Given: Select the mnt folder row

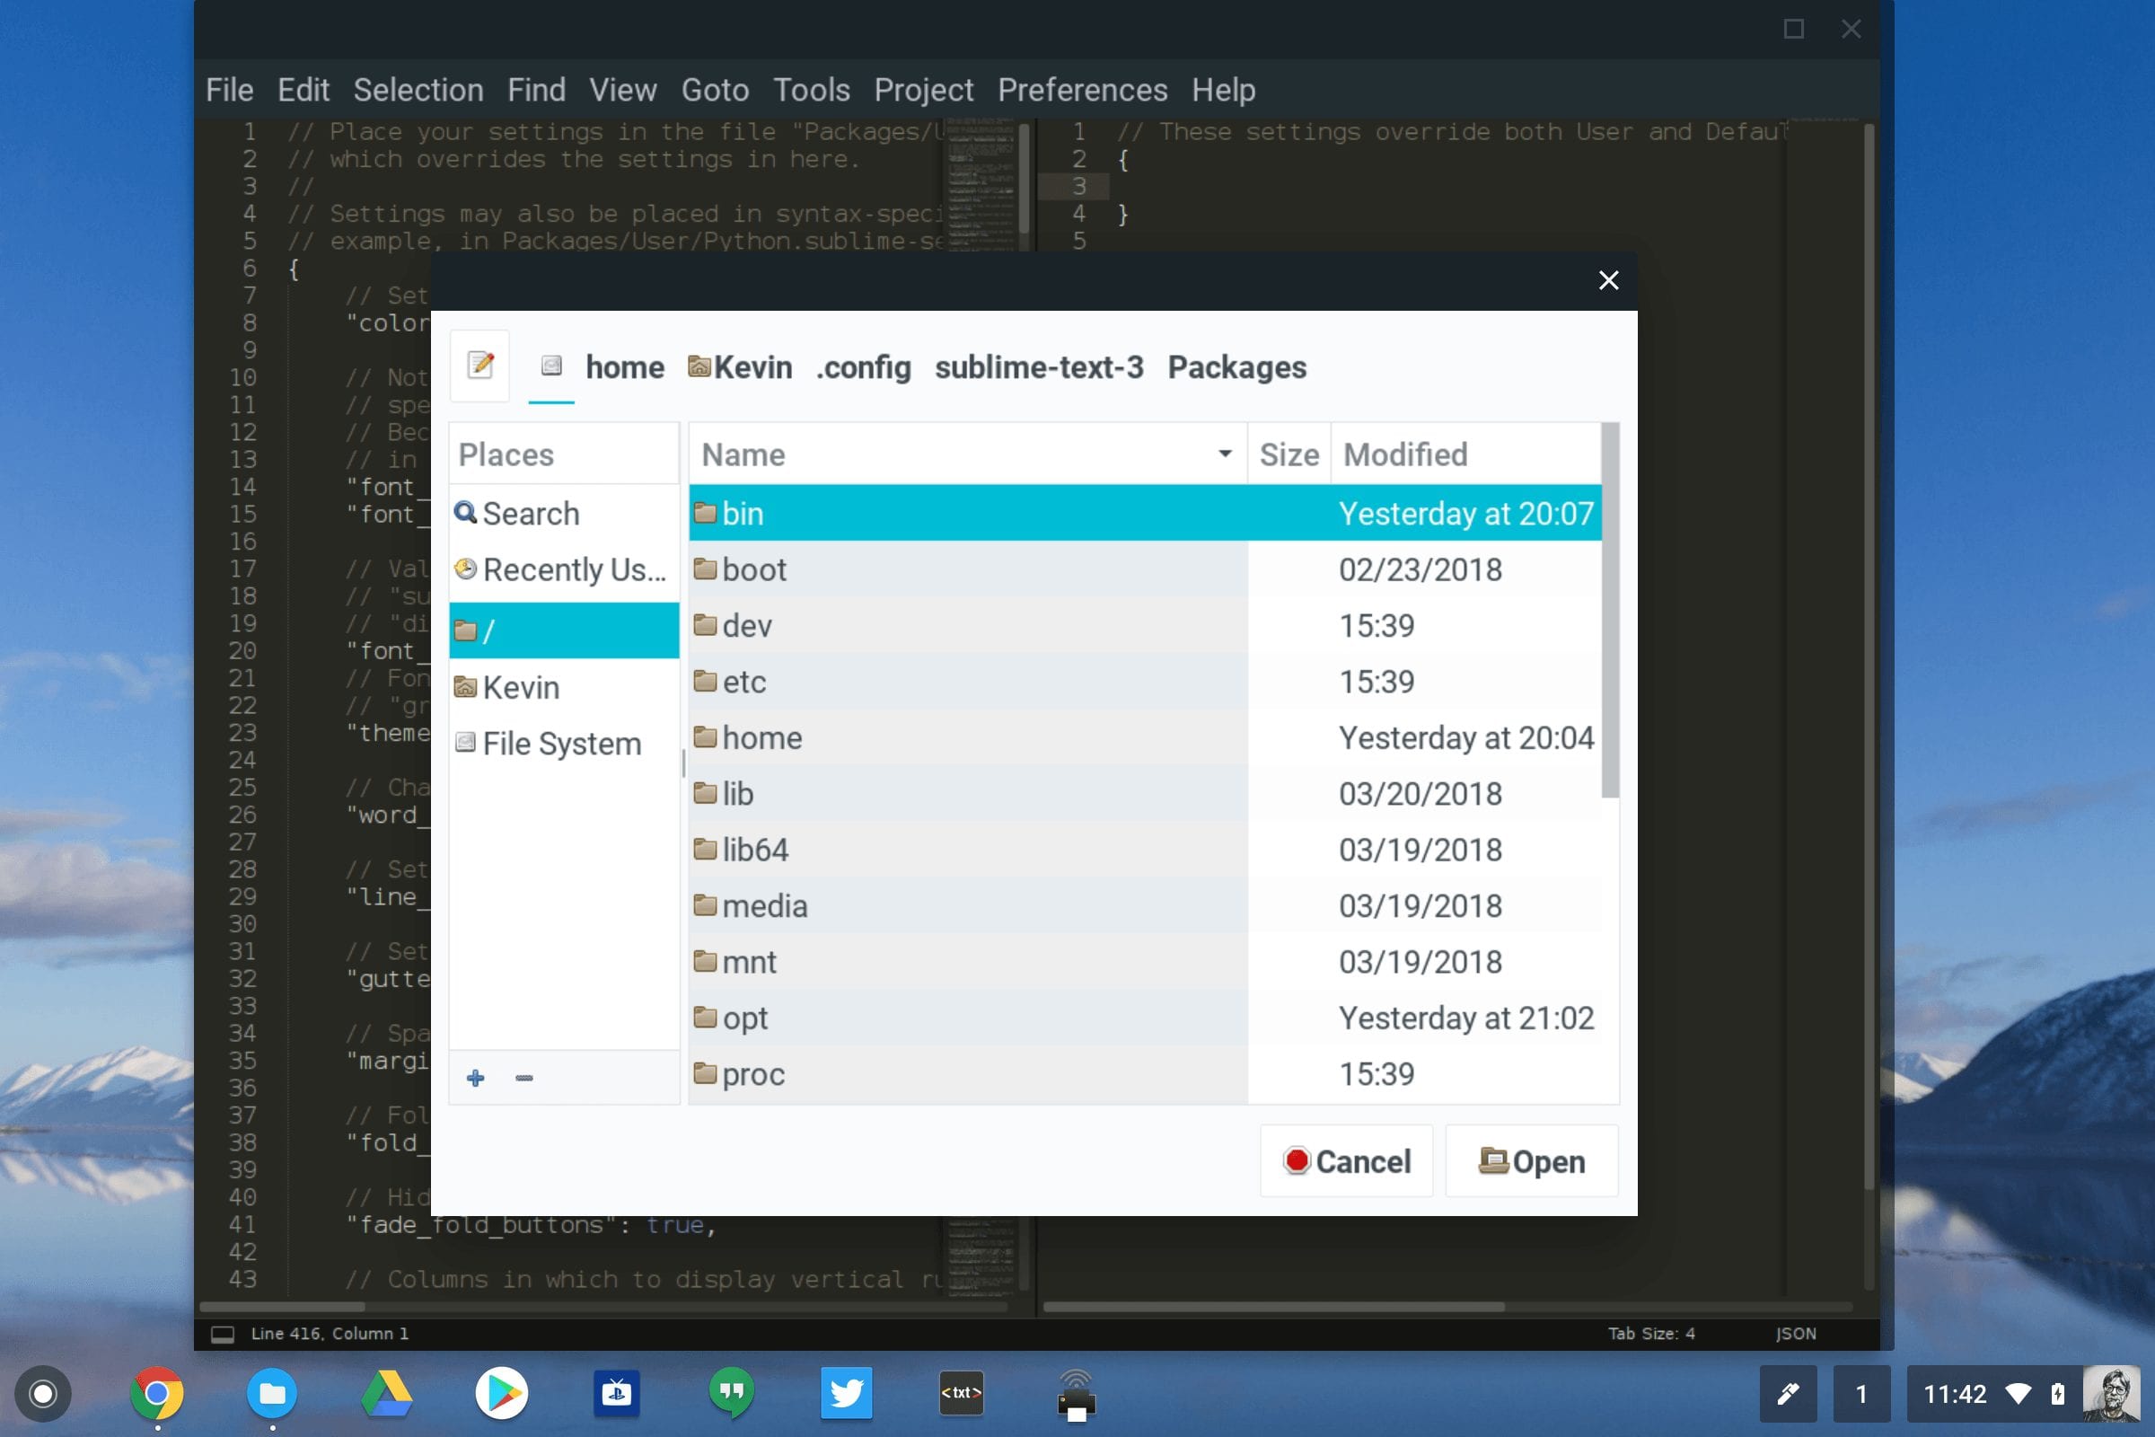Looking at the screenshot, I should click(x=1146, y=961).
